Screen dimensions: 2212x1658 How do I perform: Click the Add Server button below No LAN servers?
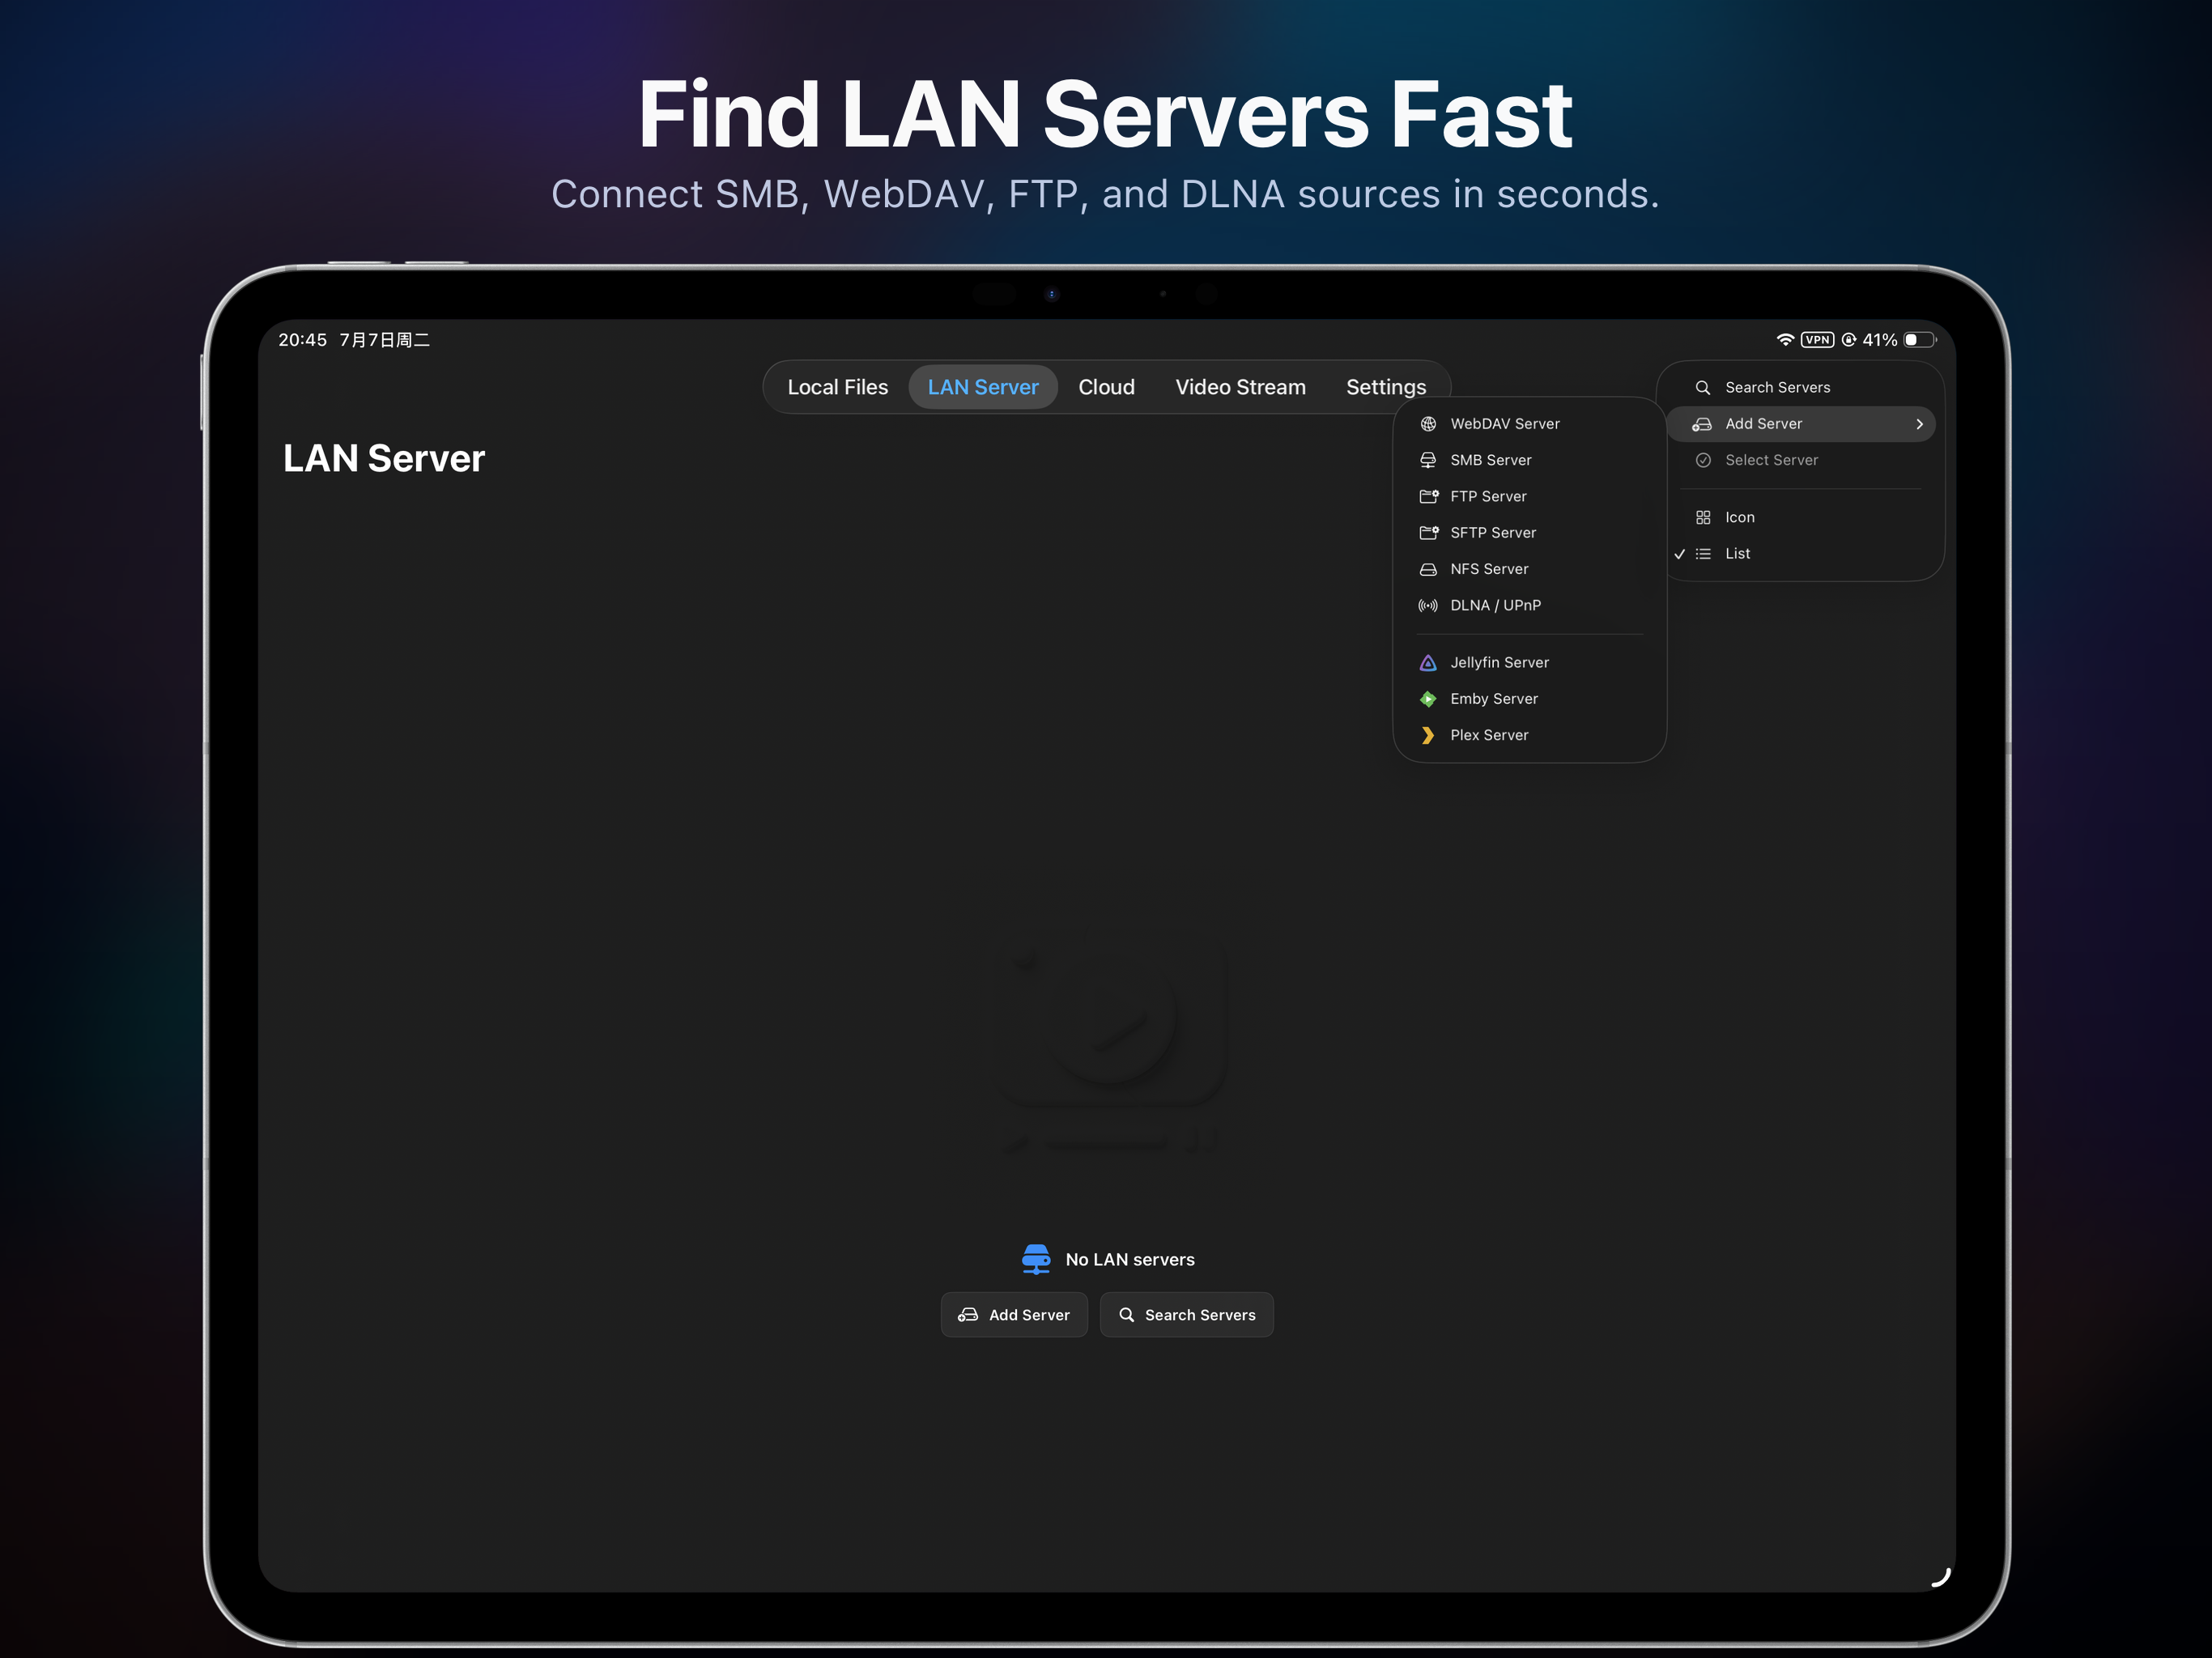tap(1014, 1315)
